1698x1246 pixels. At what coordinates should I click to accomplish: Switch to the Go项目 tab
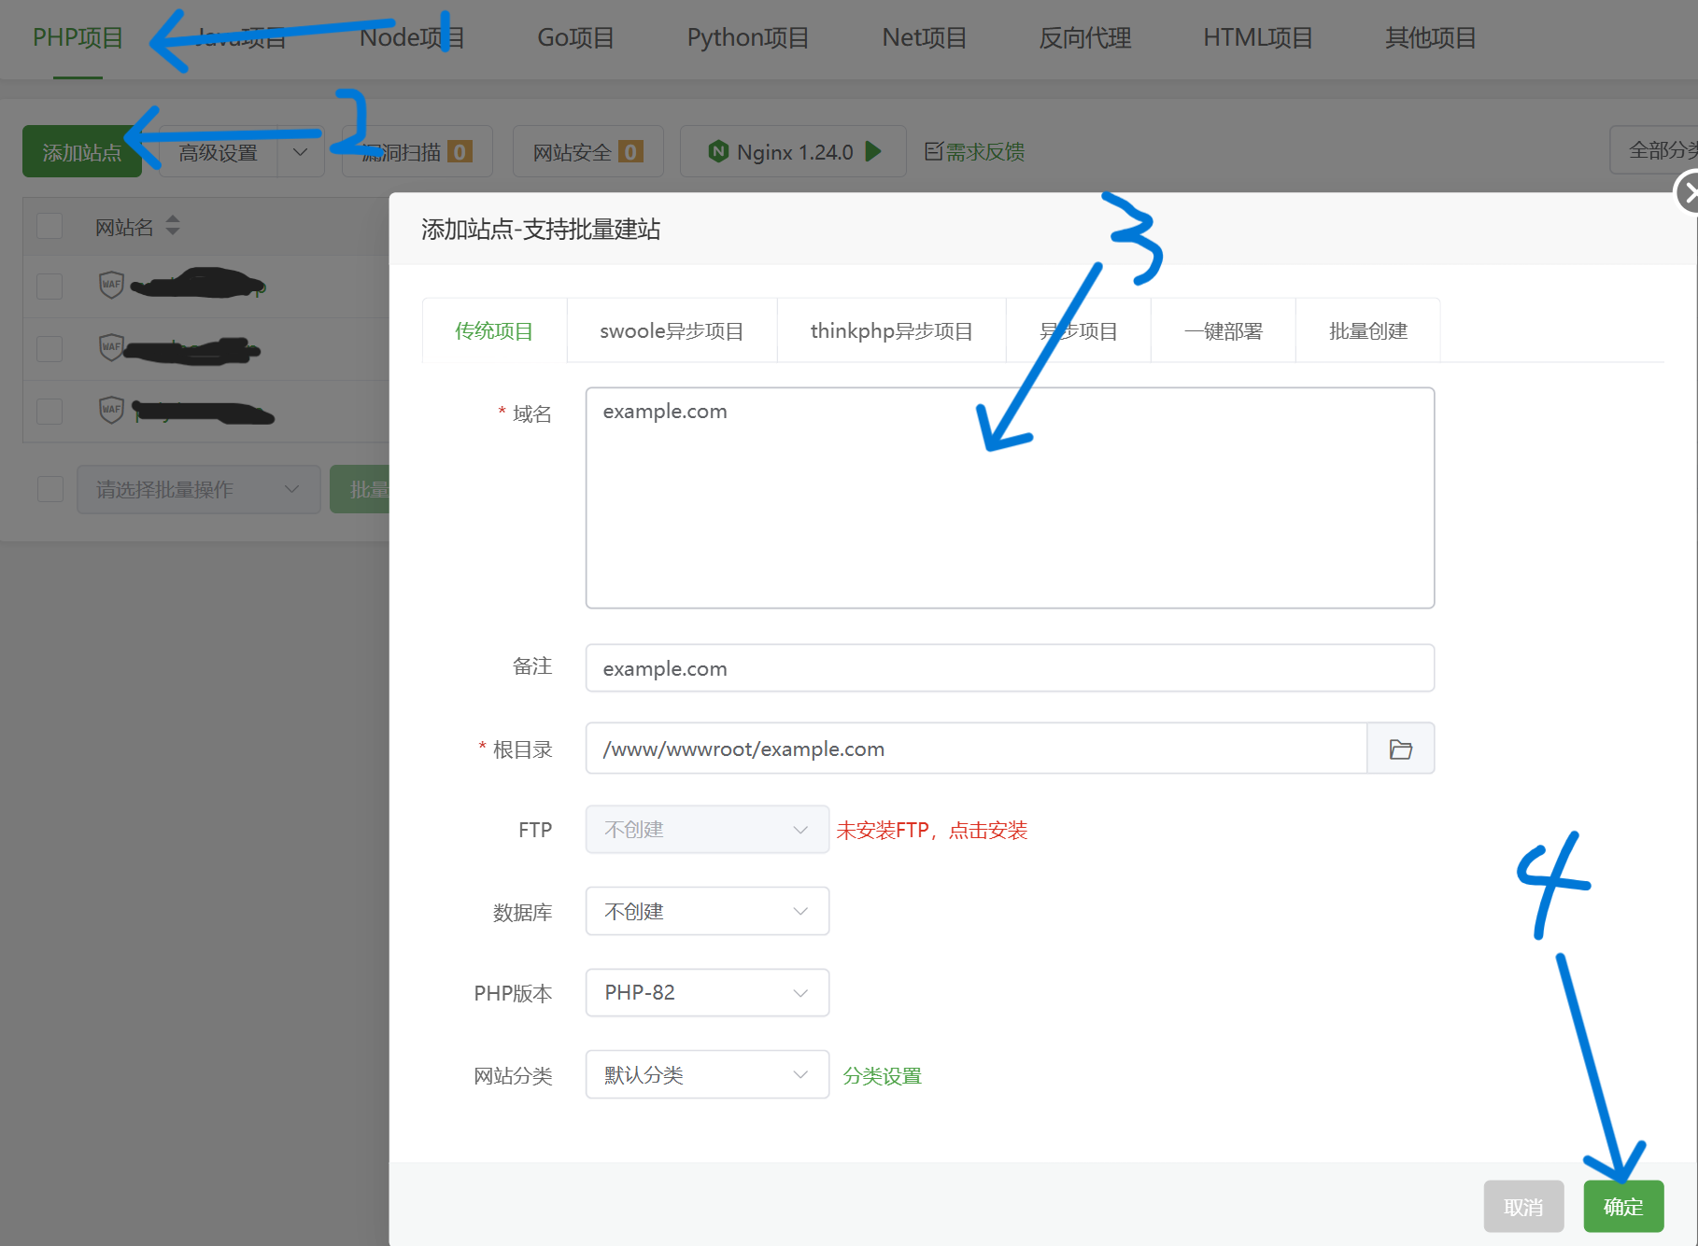tap(575, 38)
